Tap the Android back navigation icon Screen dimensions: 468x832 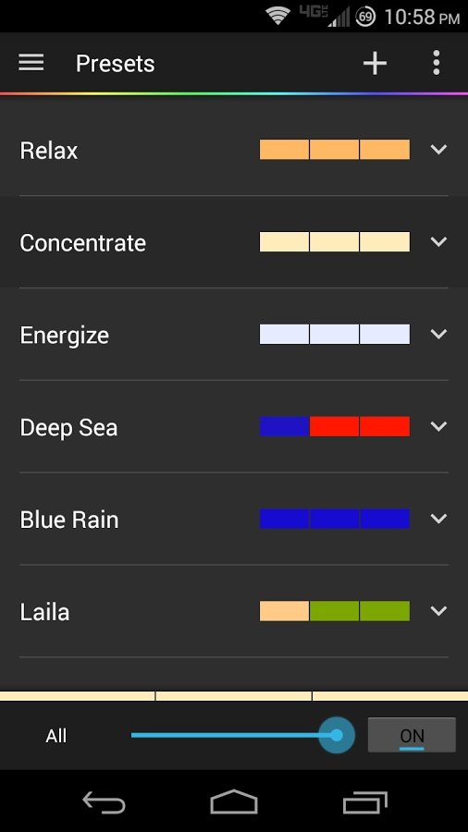[x=104, y=801]
